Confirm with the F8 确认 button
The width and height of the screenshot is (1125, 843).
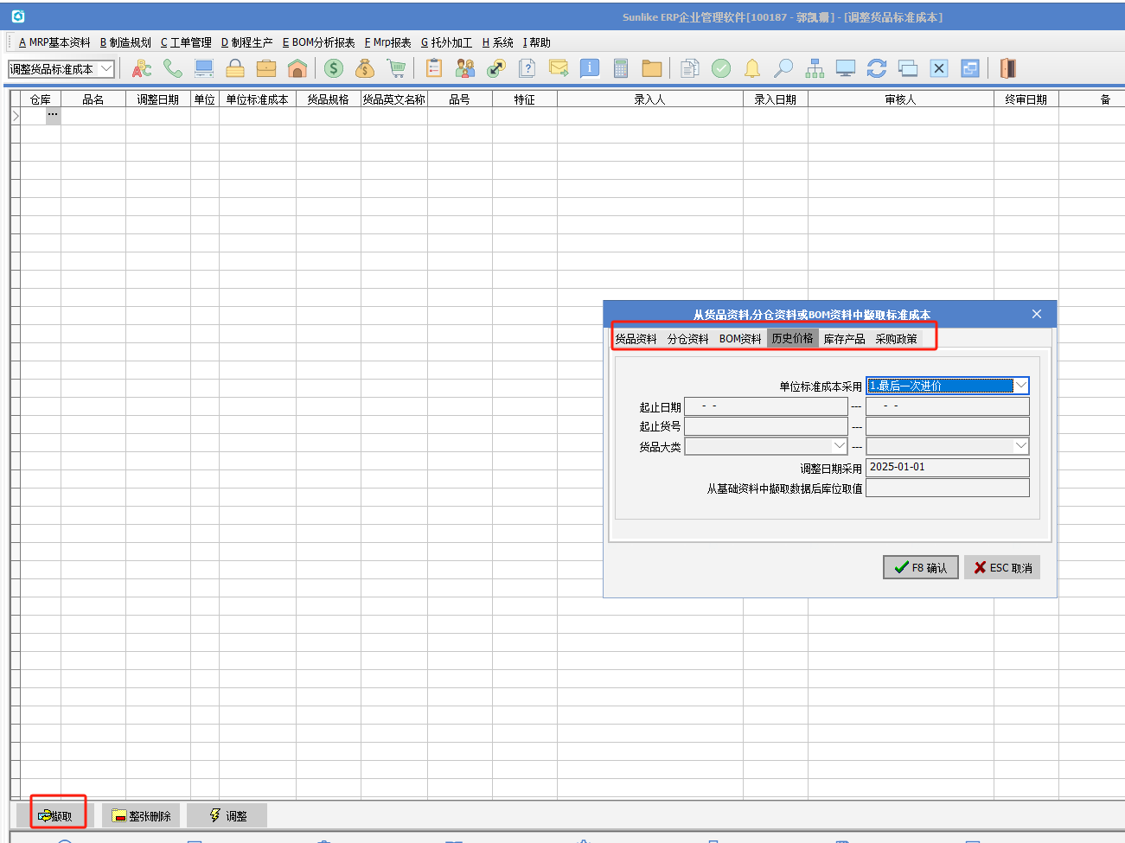point(920,568)
